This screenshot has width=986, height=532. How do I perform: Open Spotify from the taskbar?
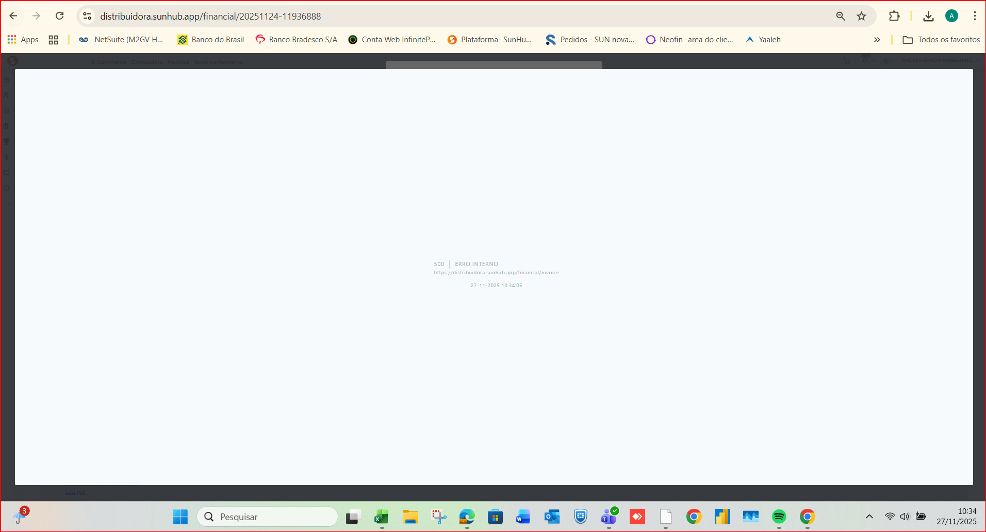tap(779, 517)
